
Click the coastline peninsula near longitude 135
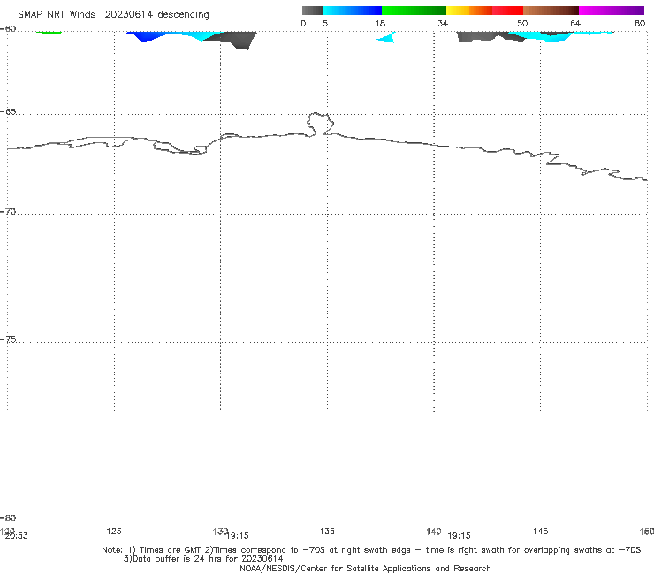click(320, 124)
